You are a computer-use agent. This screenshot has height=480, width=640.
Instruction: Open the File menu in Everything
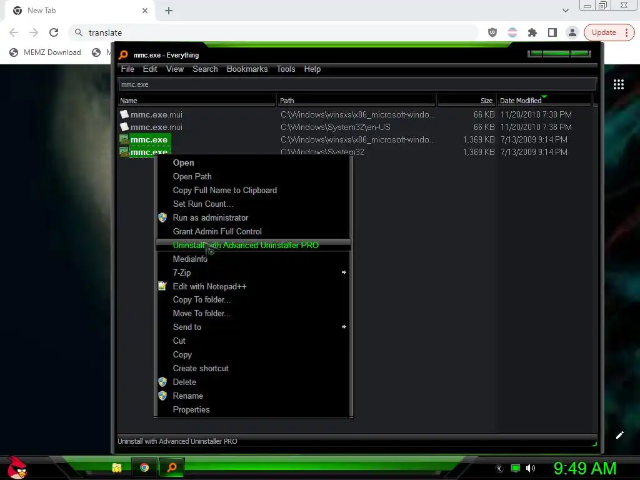point(127,69)
